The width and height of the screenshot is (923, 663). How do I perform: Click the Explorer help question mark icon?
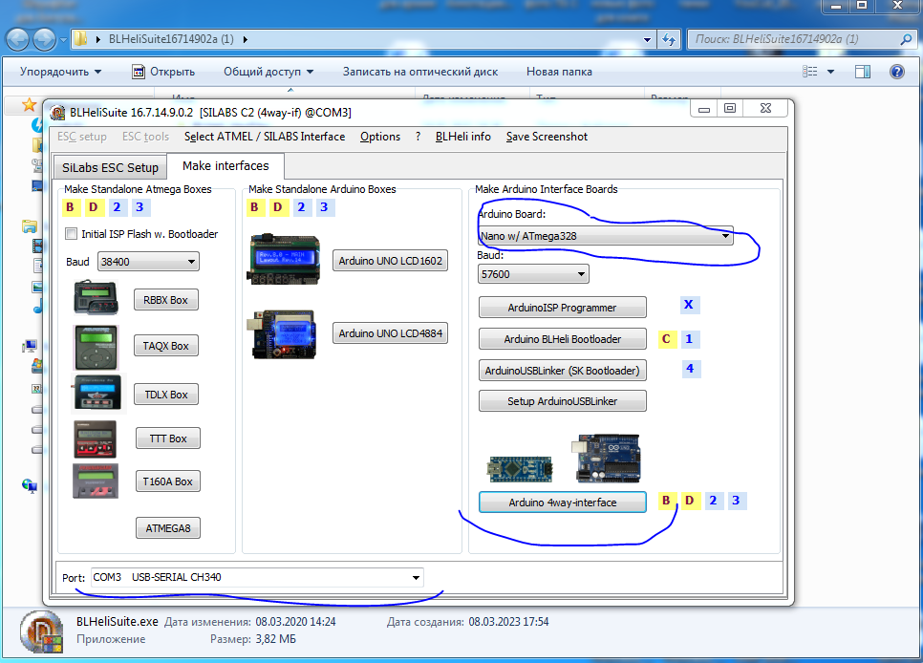(896, 72)
